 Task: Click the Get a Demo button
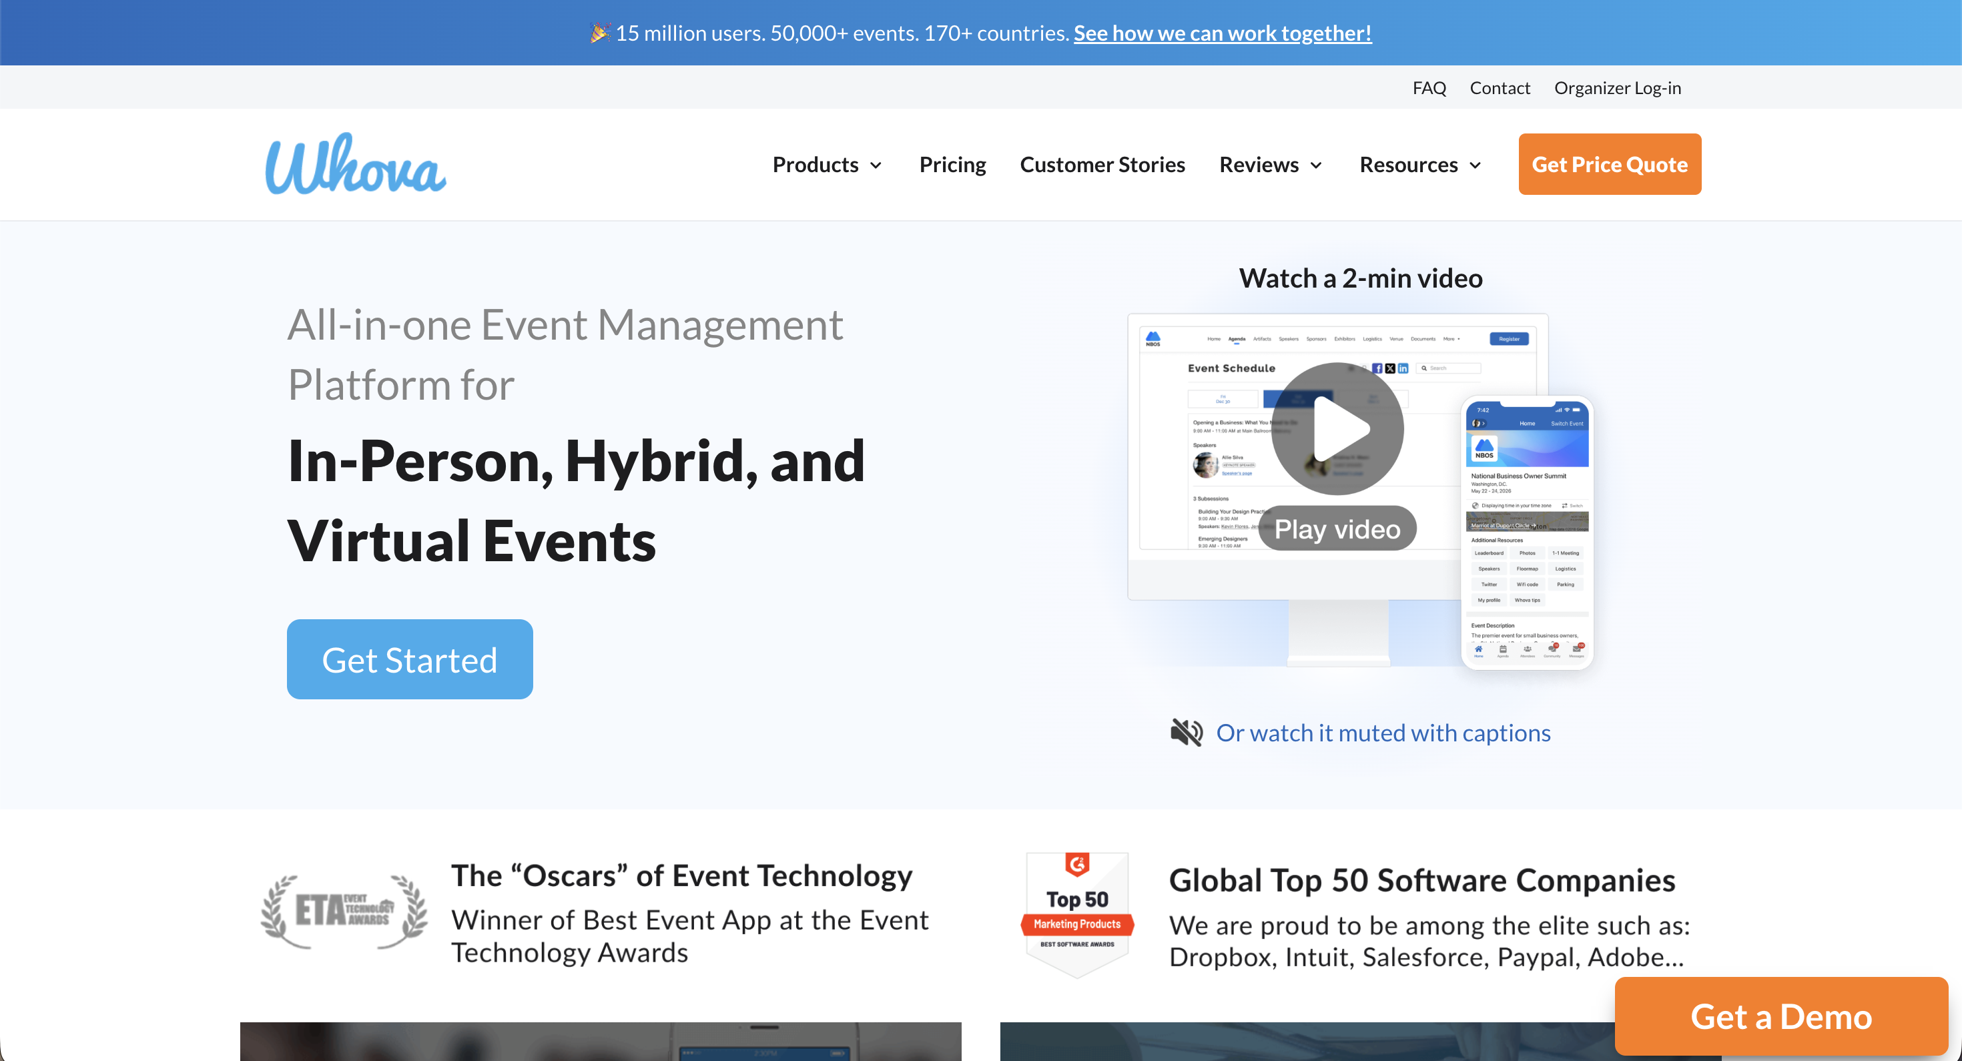coord(1780,1016)
